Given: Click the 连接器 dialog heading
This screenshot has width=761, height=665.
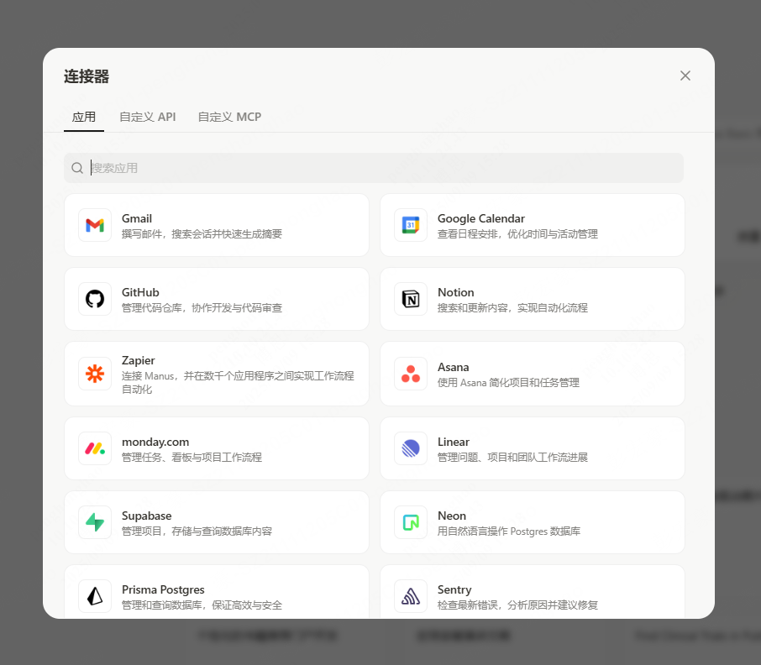Looking at the screenshot, I should (x=87, y=76).
